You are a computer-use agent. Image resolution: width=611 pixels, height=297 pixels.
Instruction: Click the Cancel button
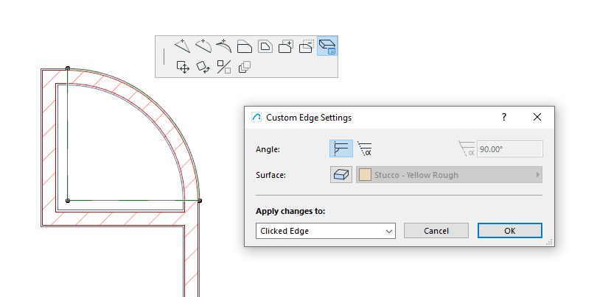436,231
